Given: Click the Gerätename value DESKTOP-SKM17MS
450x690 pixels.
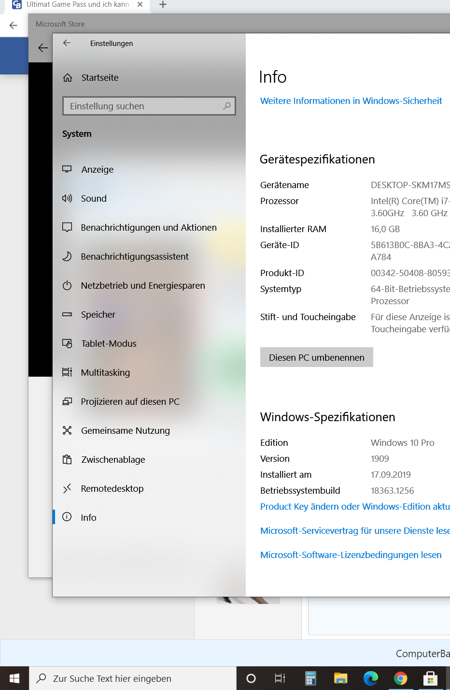Looking at the screenshot, I should [410, 185].
